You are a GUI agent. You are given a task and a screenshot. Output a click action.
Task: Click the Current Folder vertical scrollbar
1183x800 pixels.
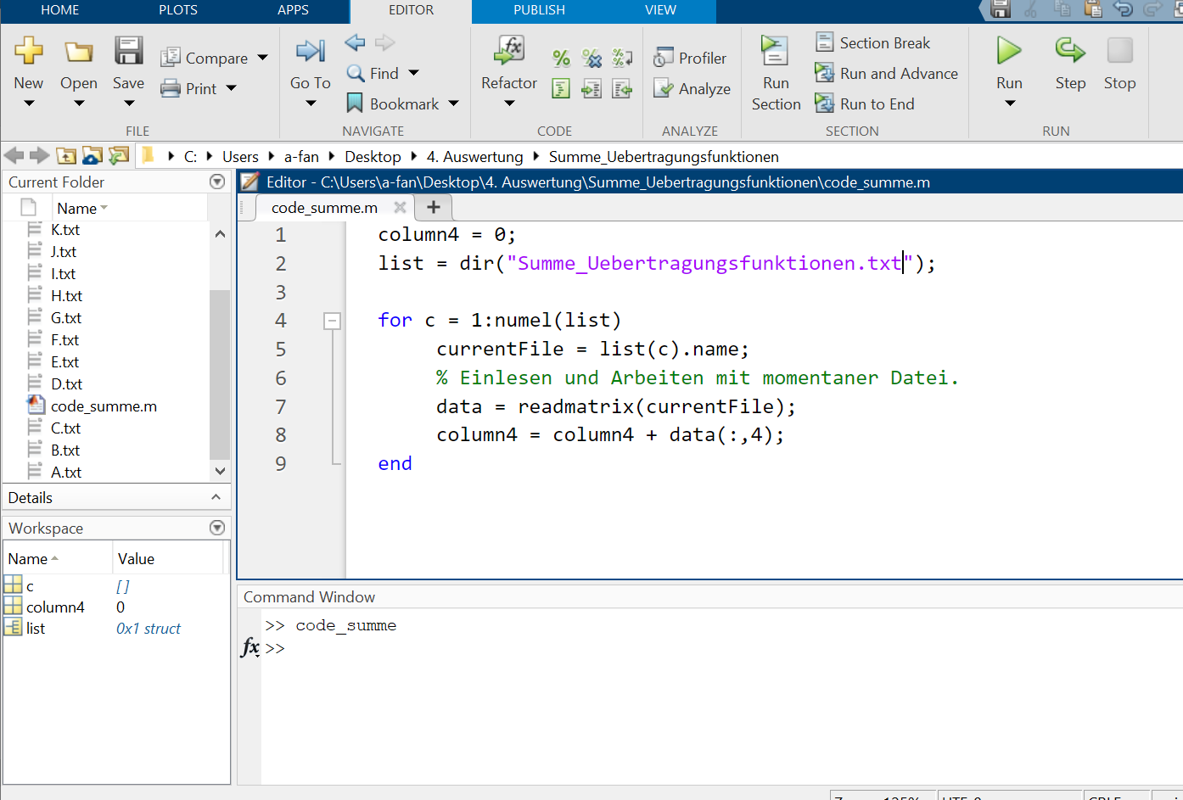[x=220, y=373]
